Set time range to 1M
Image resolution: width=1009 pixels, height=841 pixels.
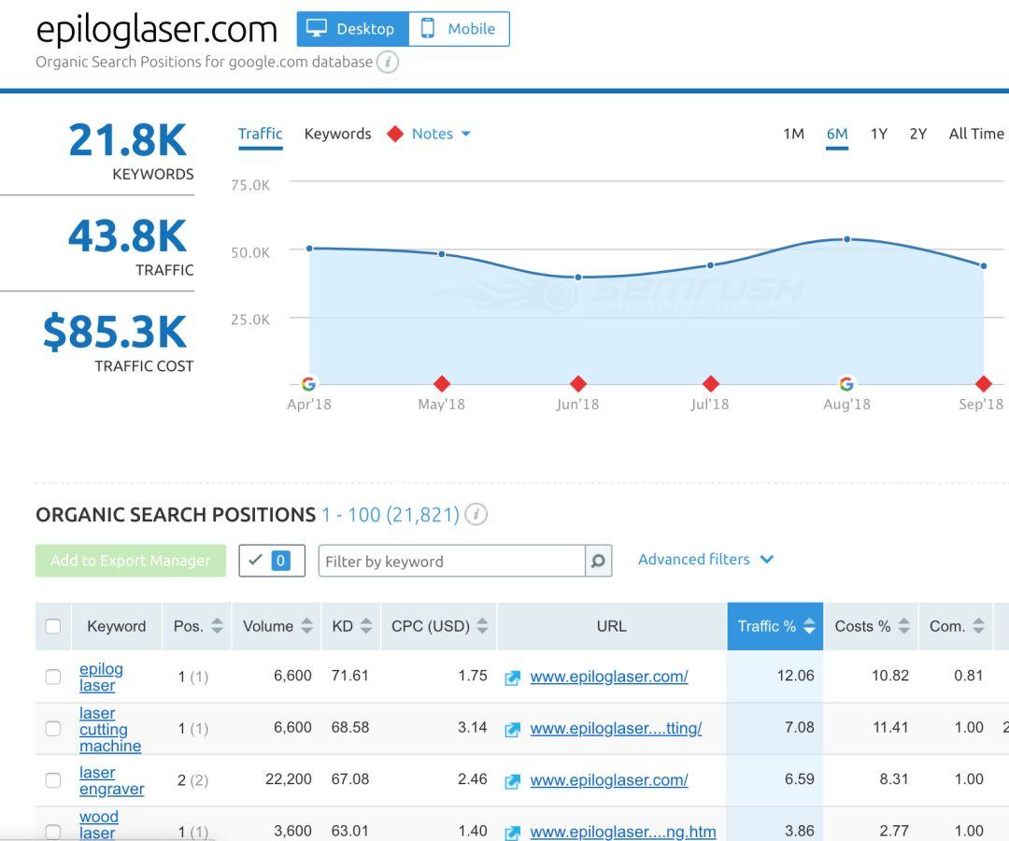[x=793, y=134]
